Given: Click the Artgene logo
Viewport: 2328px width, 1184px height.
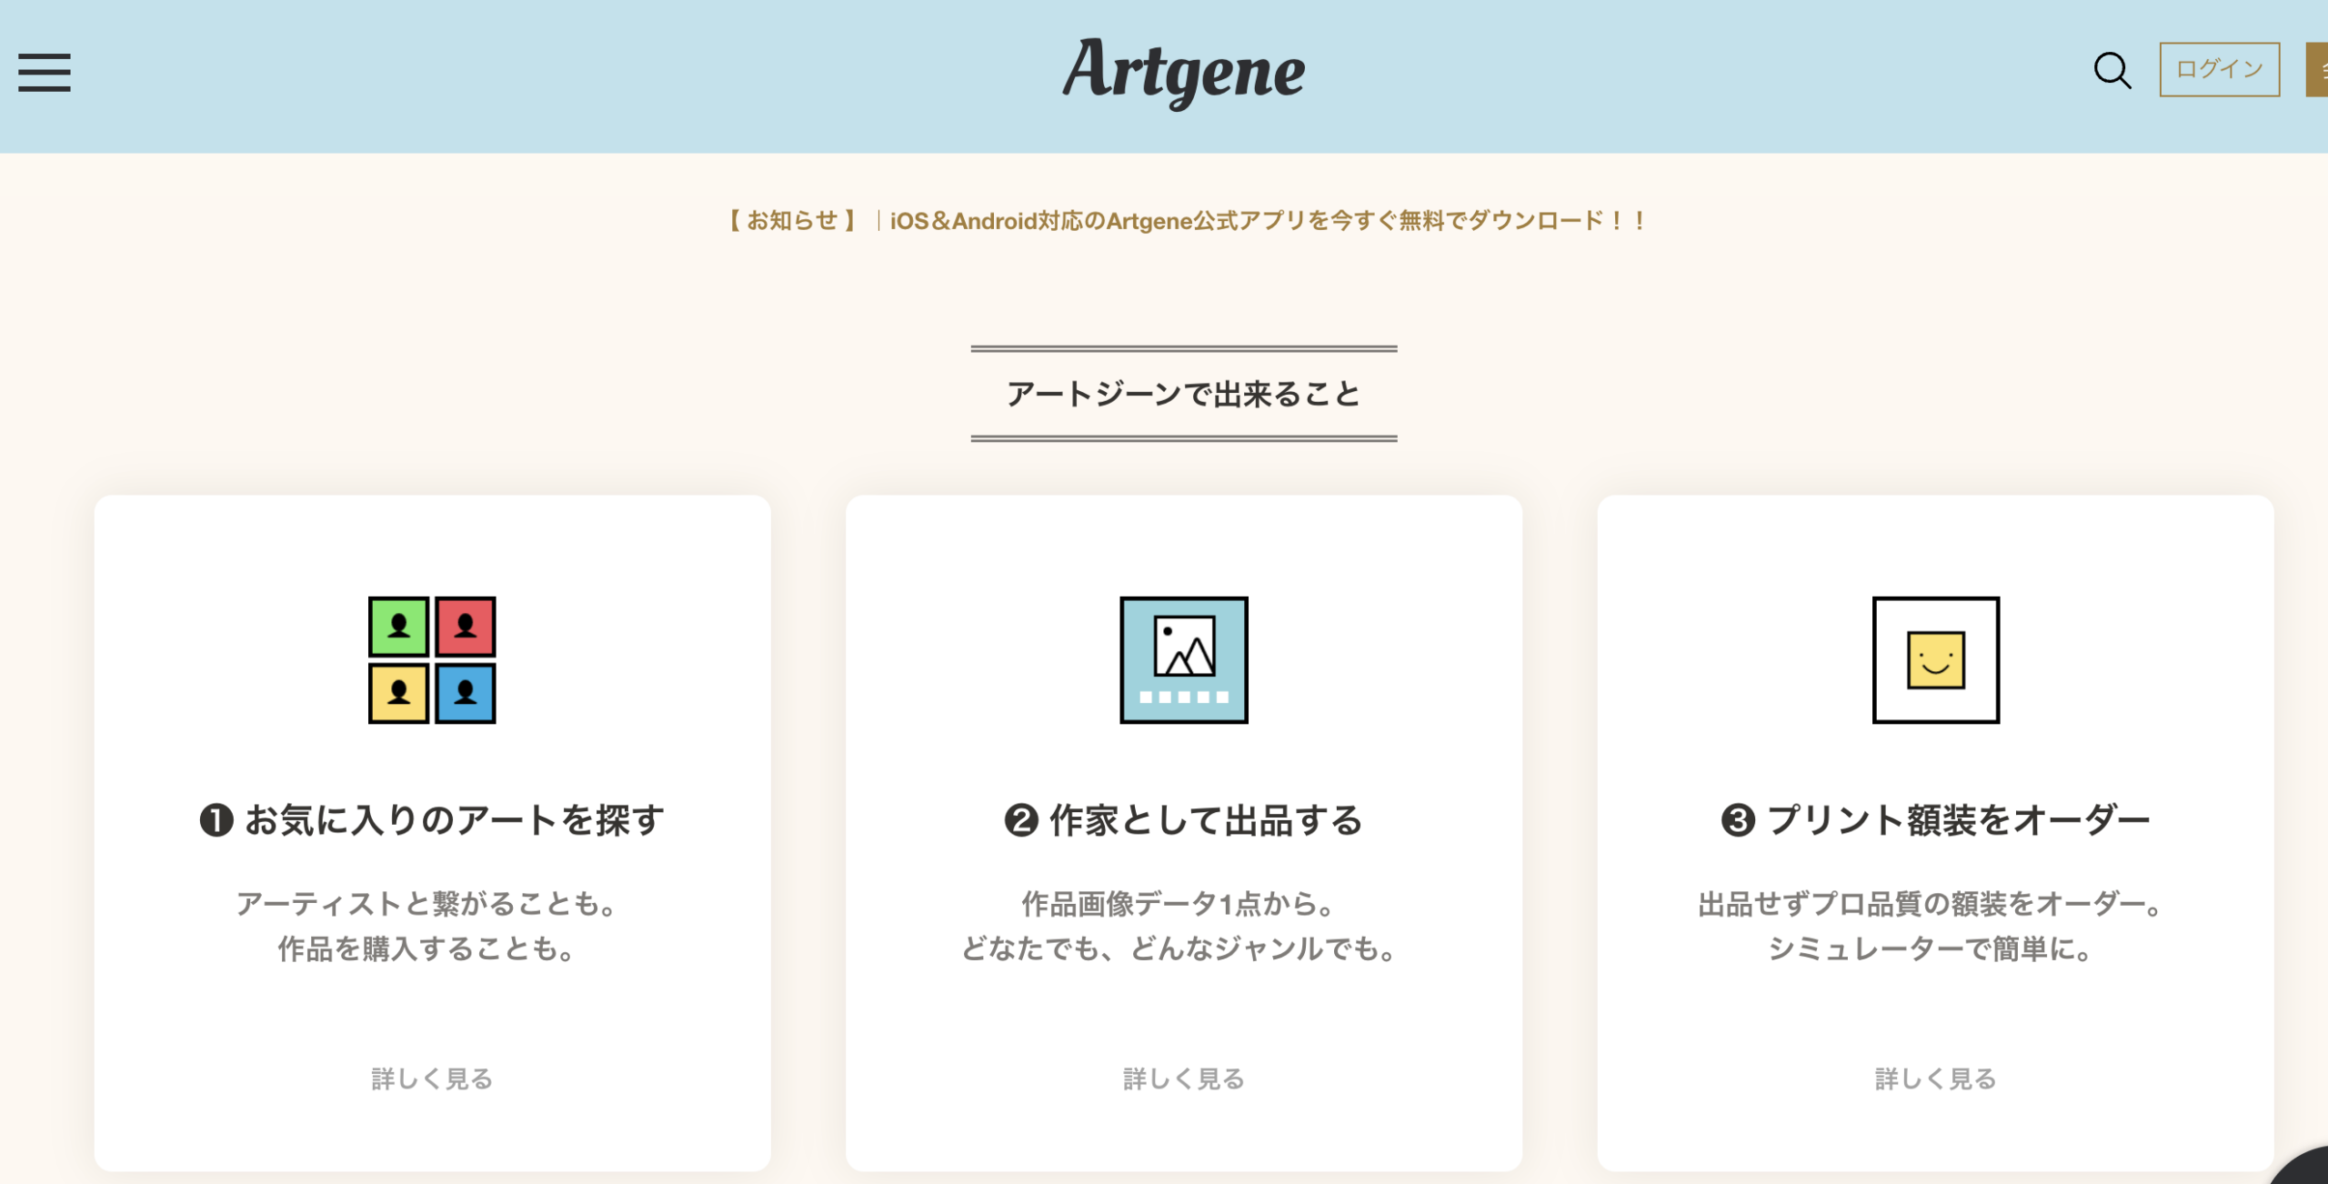Looking at the screenshot, I should tap(1183, 72).
